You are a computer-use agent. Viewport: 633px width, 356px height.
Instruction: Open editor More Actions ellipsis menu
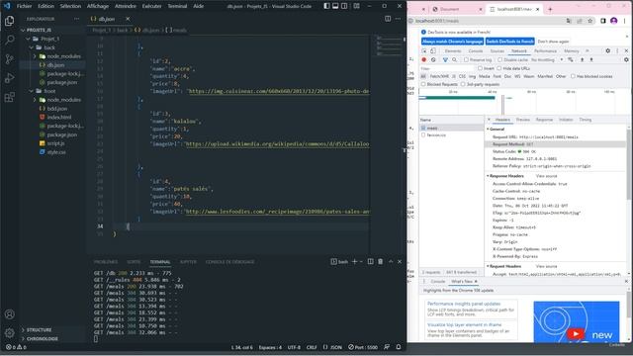(398, 19)
